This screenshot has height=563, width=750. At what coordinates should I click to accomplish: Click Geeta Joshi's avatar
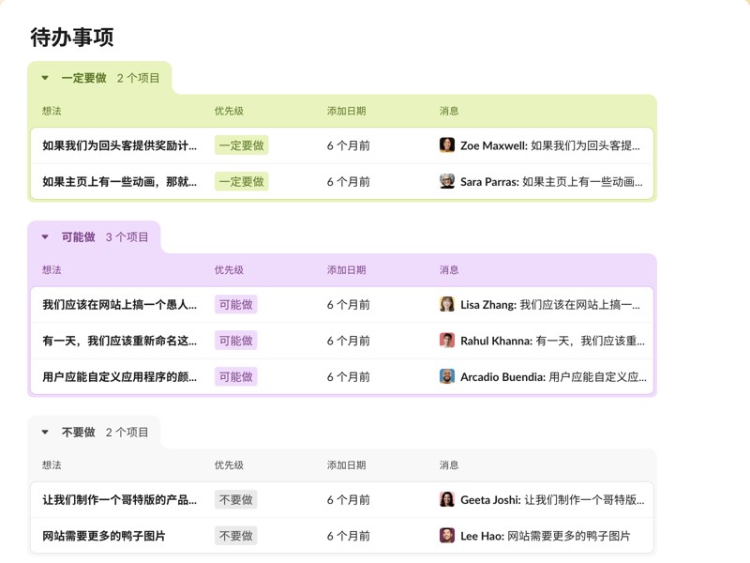447,499
